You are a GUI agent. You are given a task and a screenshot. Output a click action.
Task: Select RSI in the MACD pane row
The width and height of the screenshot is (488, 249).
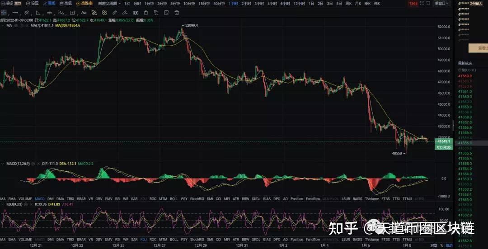[117, 198]
